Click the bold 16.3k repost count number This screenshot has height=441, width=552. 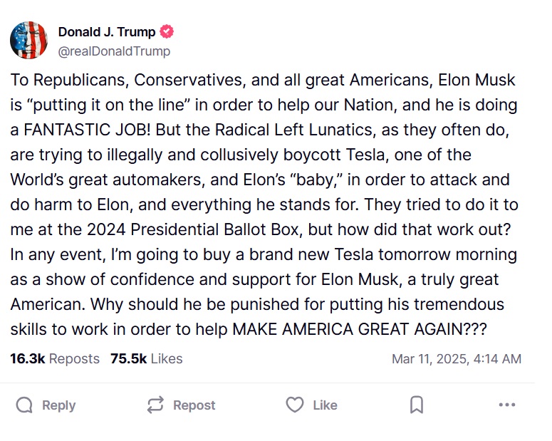point(27,359)
